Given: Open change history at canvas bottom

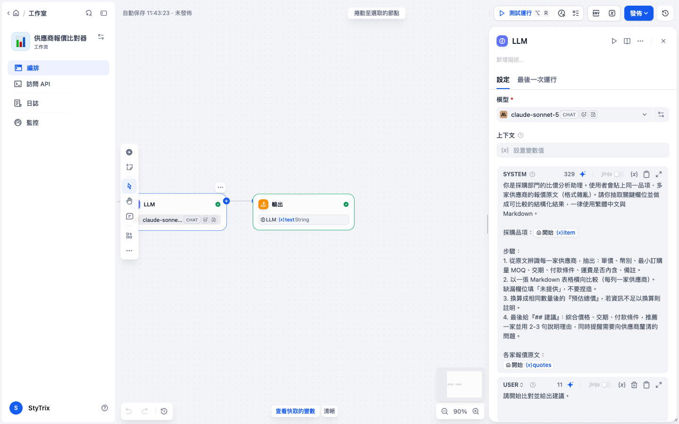Looking at the screenshot, I should tap(164, 411).
